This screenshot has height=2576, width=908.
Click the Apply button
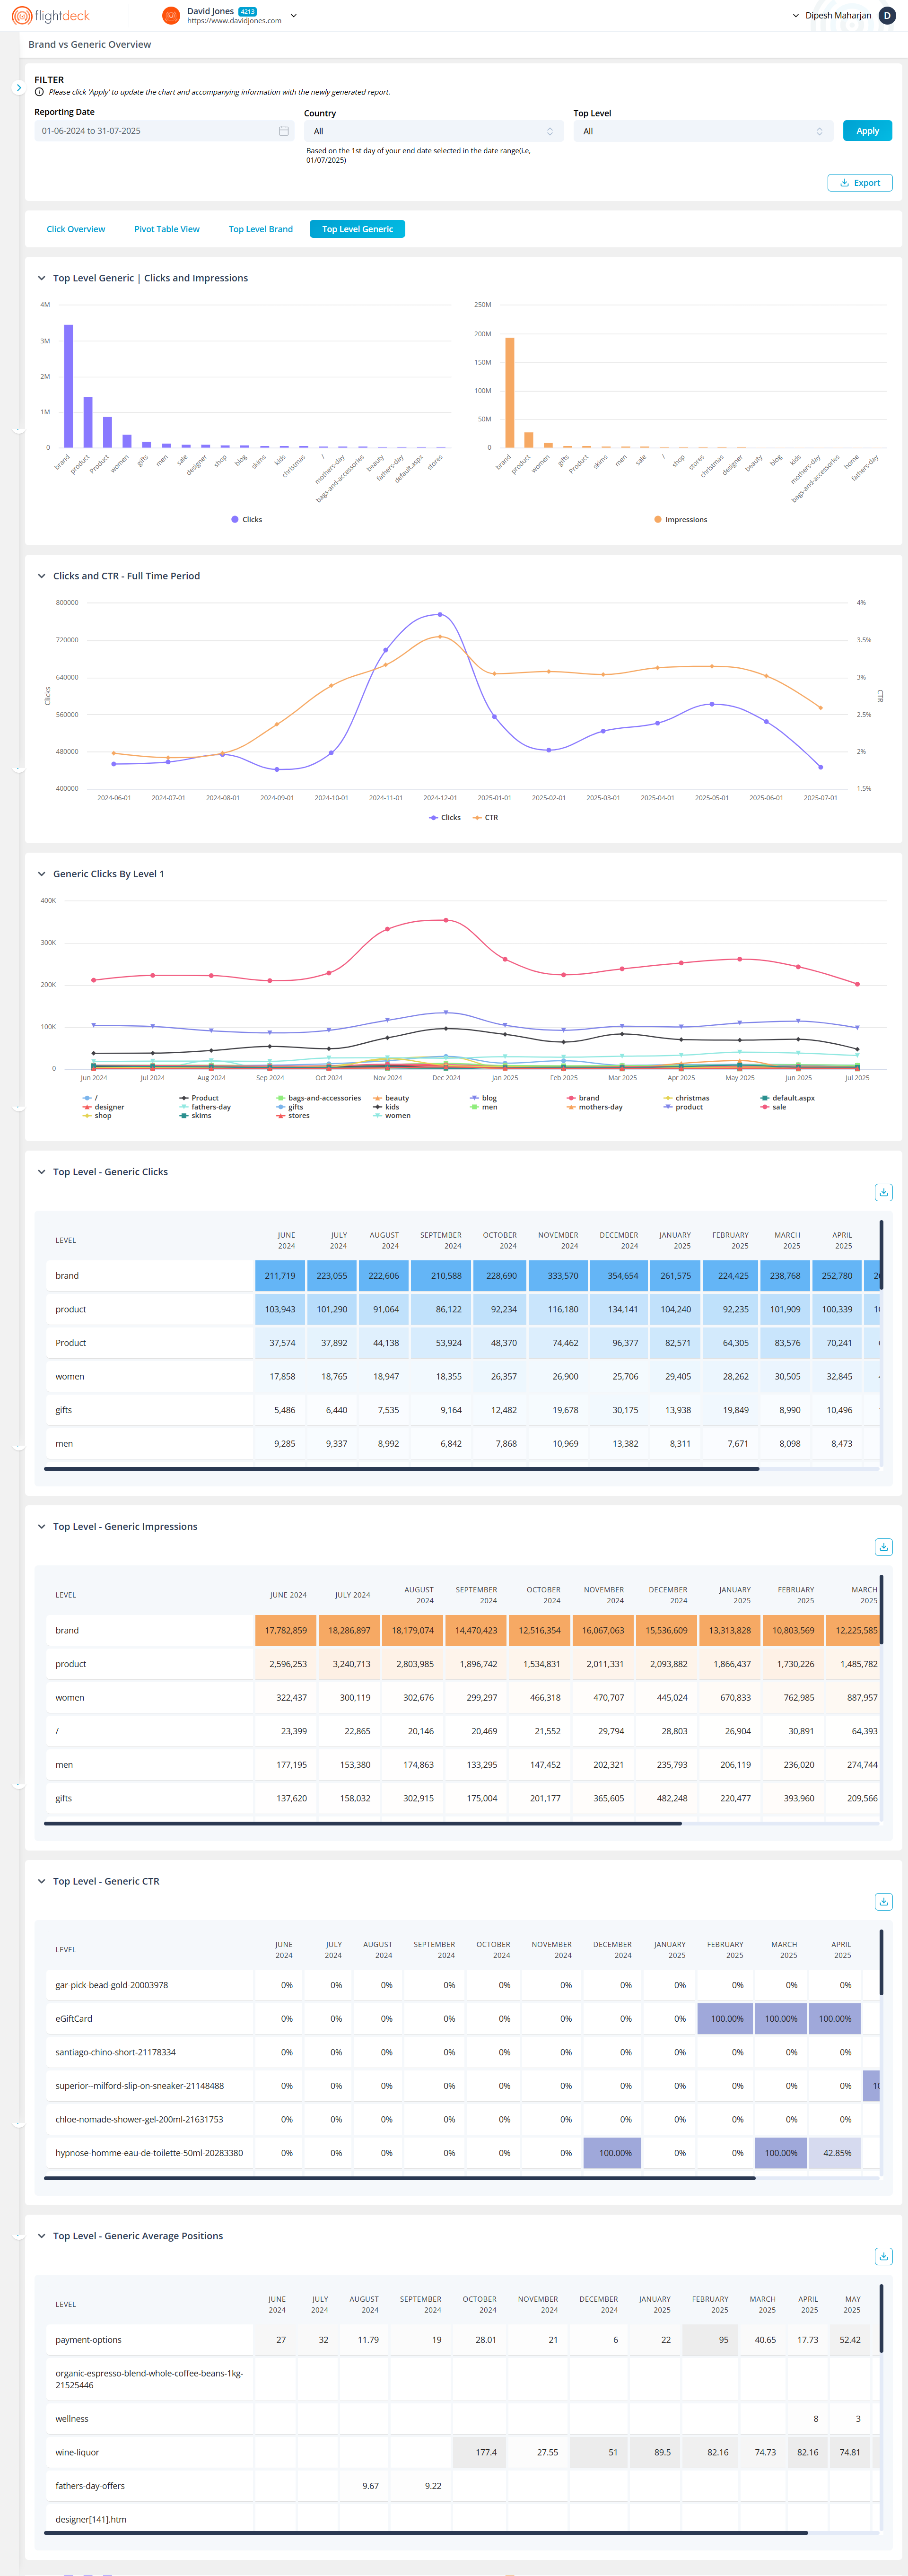coord(867,131)
